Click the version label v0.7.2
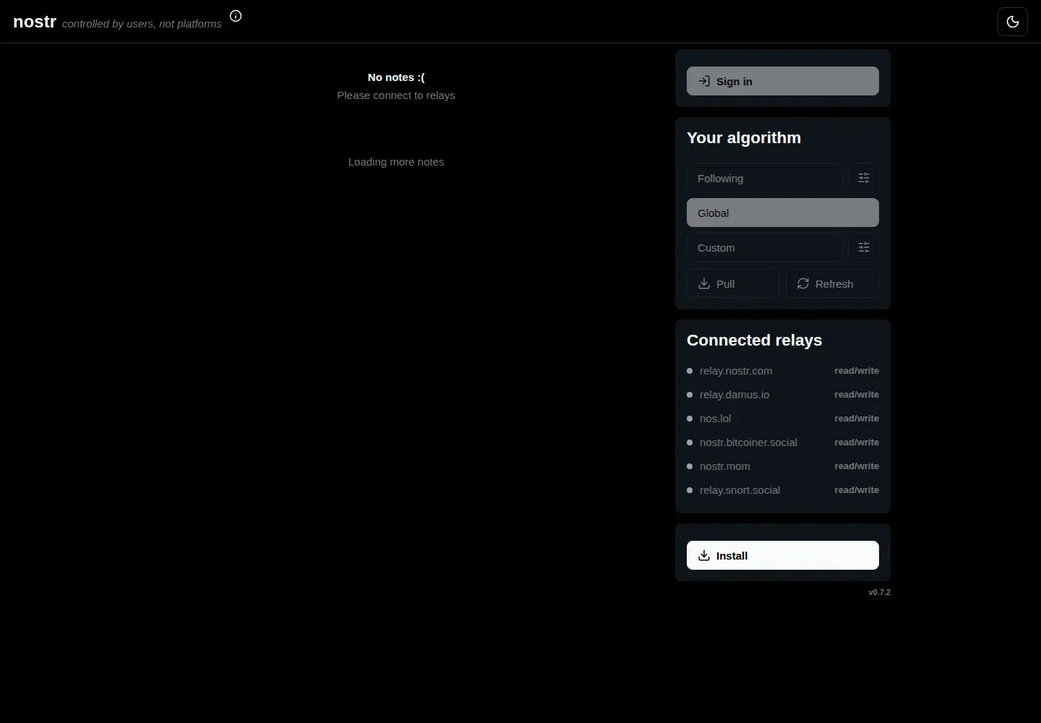Viewport: 1041px width, 723px height. coord(879,592)
